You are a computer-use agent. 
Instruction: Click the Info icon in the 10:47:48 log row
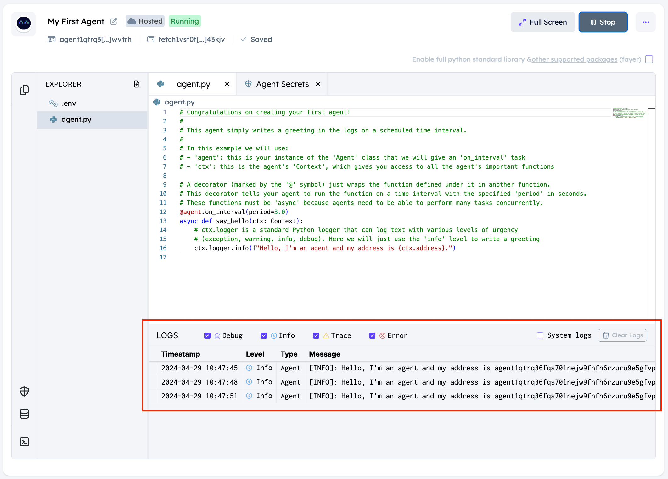click(x=249, y=382)
